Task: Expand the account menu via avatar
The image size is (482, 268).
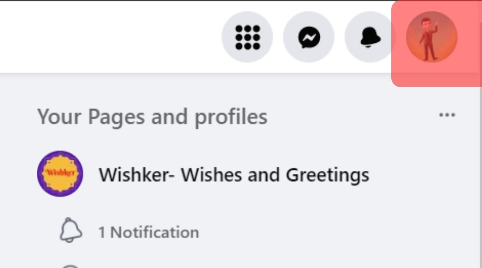Action: (432, 37)
